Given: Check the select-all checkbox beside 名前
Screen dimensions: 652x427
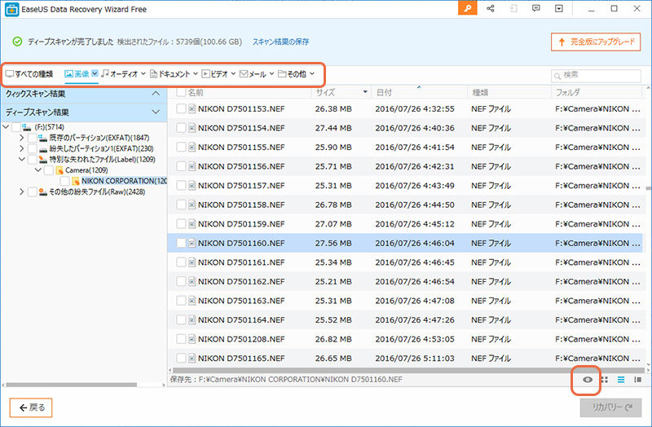Looking at the screenshot, I should 181,92.
